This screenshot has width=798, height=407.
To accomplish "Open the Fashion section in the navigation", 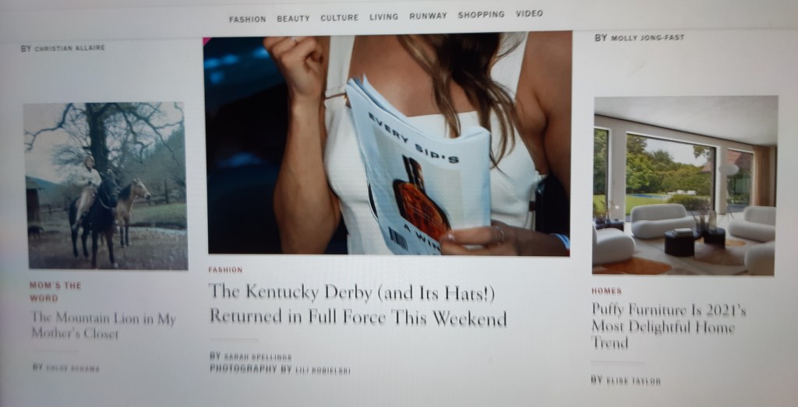I will [247, 19].
